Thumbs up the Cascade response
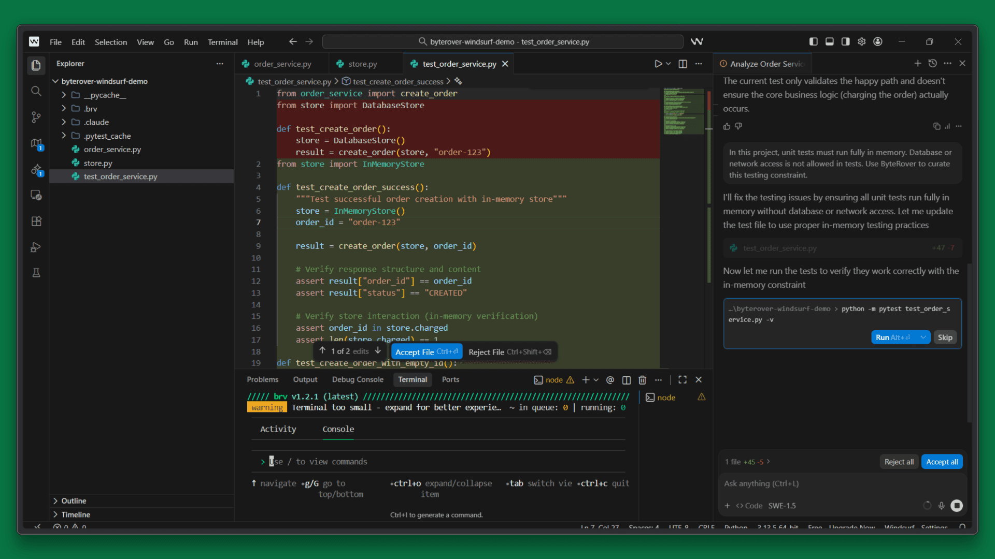The height and width of the screenshot is (559, 995). (727, 126)
